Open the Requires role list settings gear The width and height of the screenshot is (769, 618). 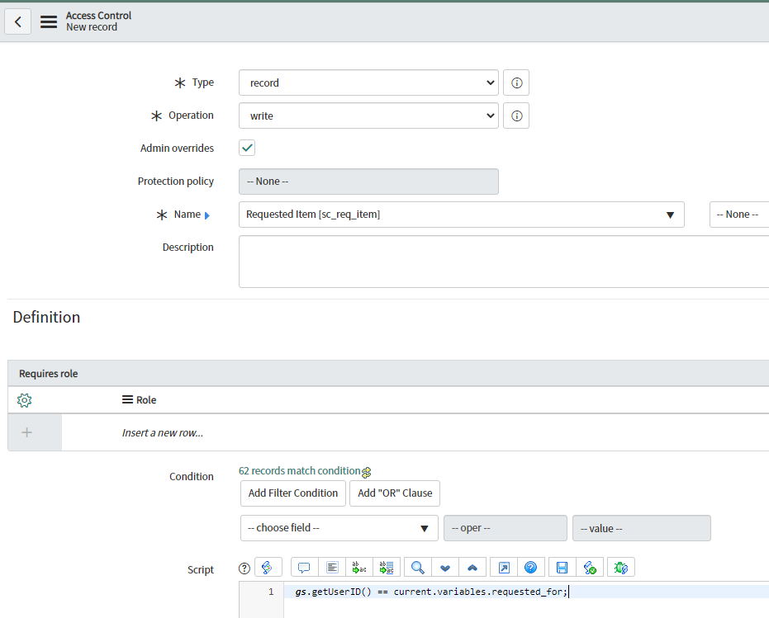(24, 400)
